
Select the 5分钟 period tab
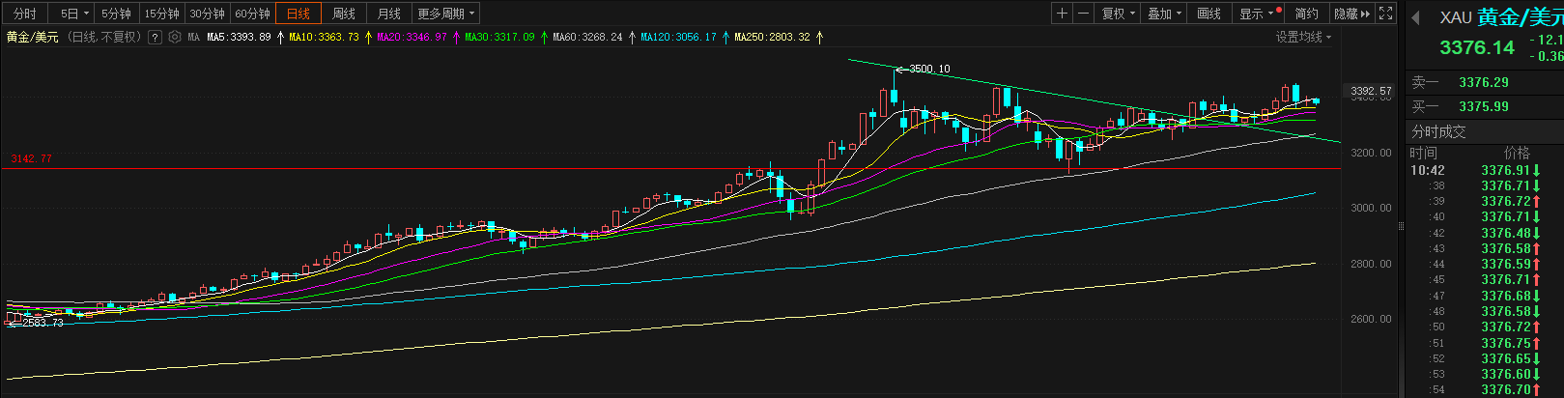coord(117,14)
